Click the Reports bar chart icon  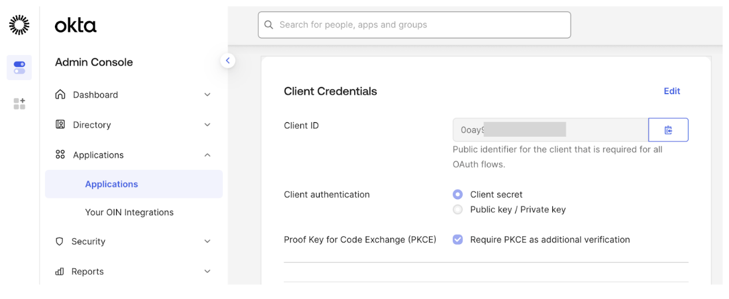click(x=59, y=272)
